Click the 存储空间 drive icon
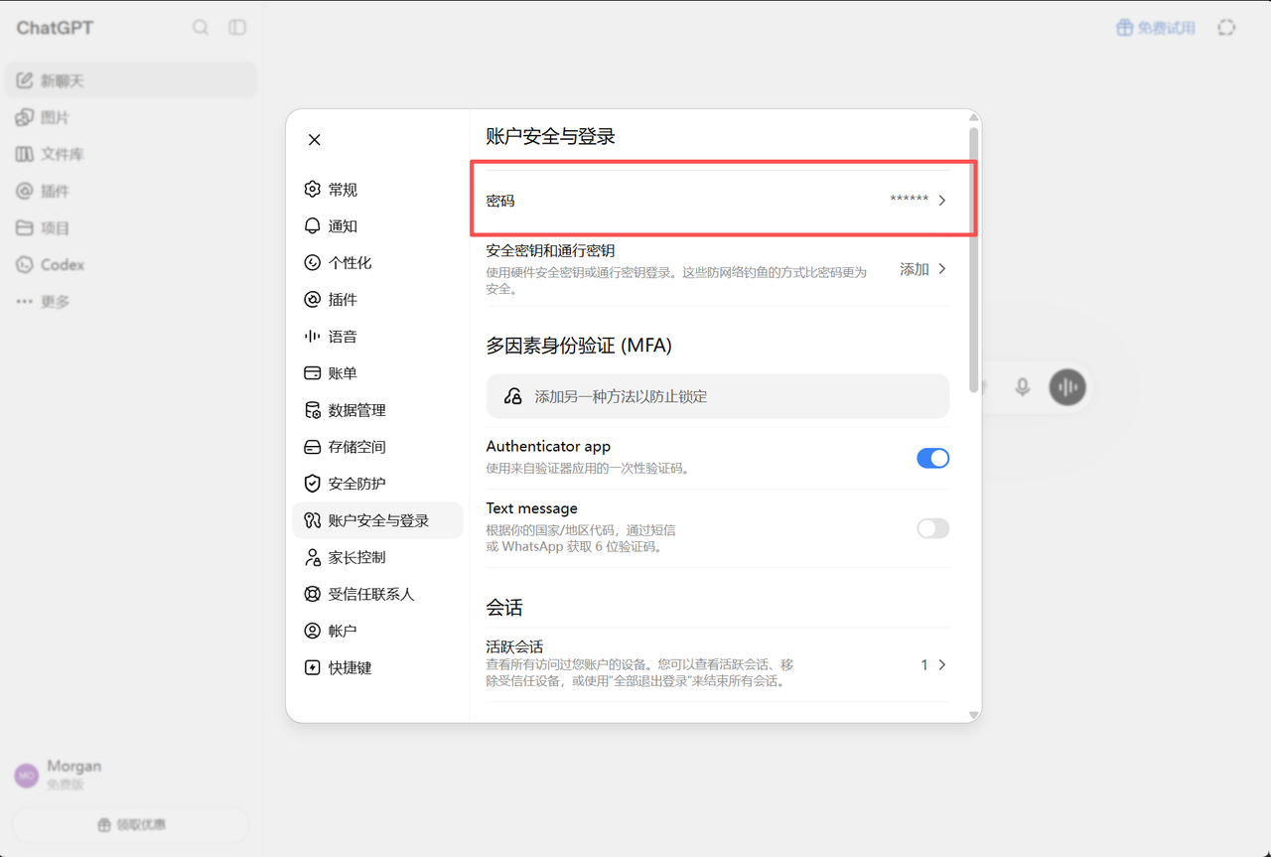This screenshot has height=857, width=1271. [x=312, y=447]
